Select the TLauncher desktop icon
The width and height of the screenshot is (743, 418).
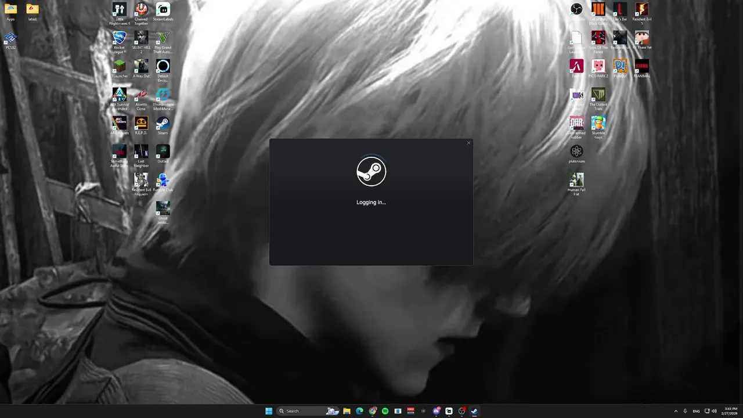[120, 69]
